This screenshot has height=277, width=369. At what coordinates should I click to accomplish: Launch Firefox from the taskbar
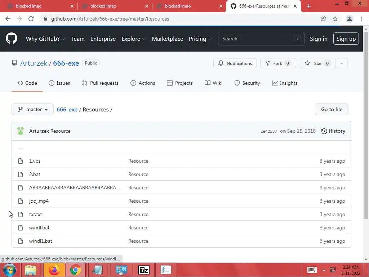coord(54,270)
